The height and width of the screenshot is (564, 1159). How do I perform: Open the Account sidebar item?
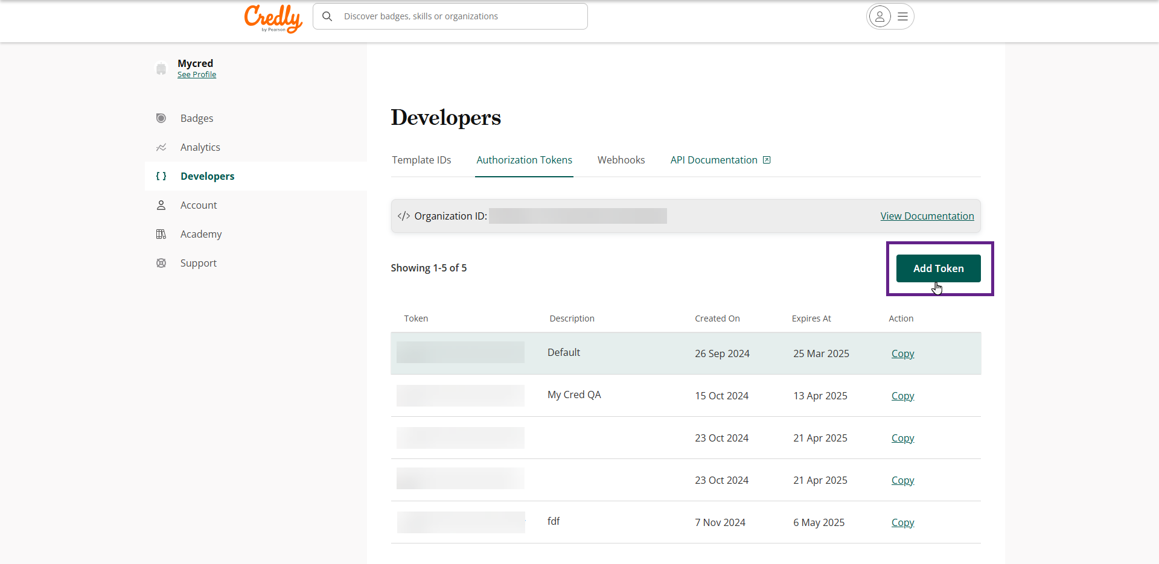point(199,205)
